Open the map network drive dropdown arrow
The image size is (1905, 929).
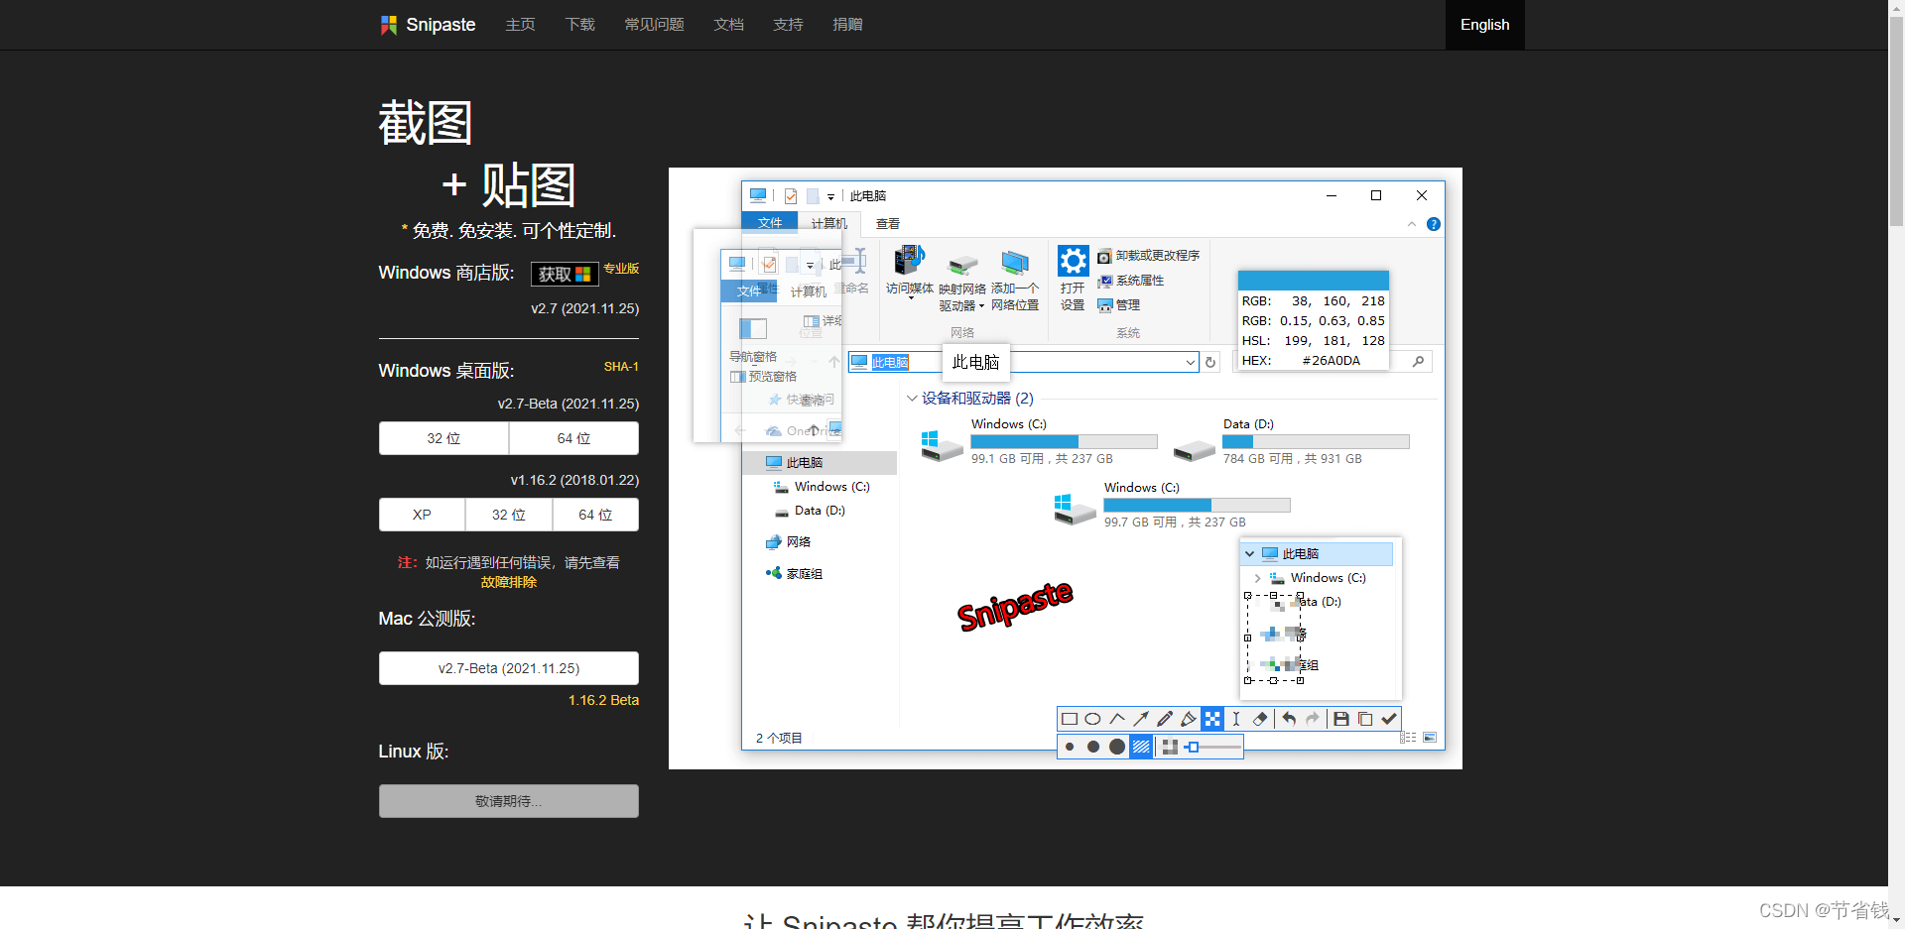(981, 306)
